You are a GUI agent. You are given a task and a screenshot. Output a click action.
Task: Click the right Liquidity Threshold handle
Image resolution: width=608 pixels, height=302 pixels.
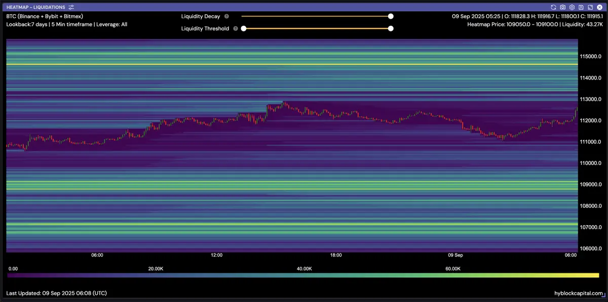click(391, 28)
